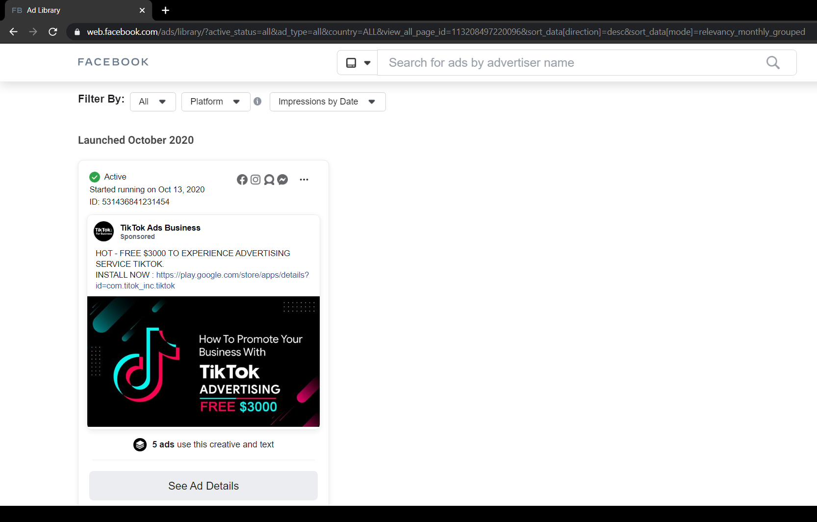
Task: Select the Ad Library browser tab
Action: pos(78,10)
